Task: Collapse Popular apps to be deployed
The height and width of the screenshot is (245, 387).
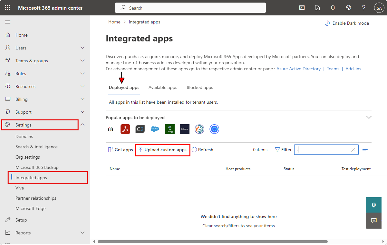Action: click(369, 118)
